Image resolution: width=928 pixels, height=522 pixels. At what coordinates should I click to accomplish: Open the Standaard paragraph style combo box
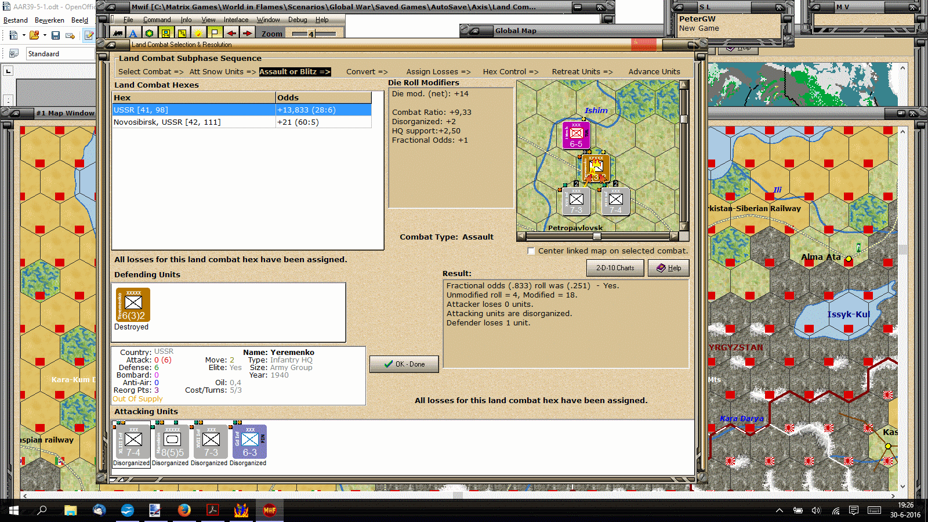pos(61,53)
